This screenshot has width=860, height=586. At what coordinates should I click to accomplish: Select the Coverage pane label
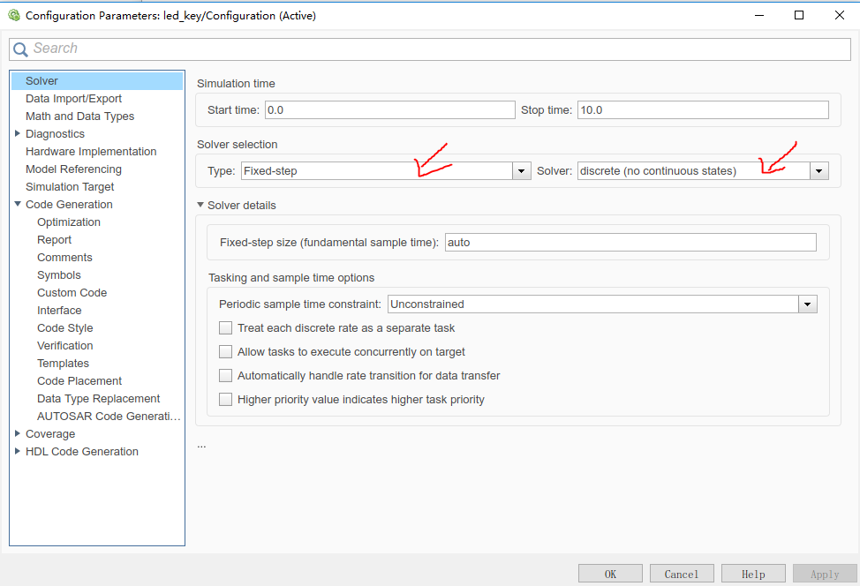[x=50, y=434]
